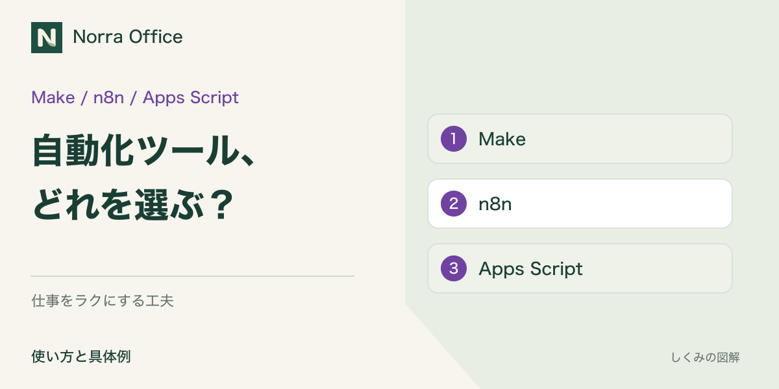Select the purple number 3 badge

pos(454,268)
